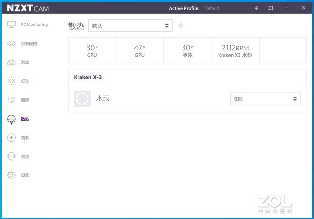Open the 设置 gear icon in sidebar
This screenshot has width=314, height=219.
(x=11, y=175)
